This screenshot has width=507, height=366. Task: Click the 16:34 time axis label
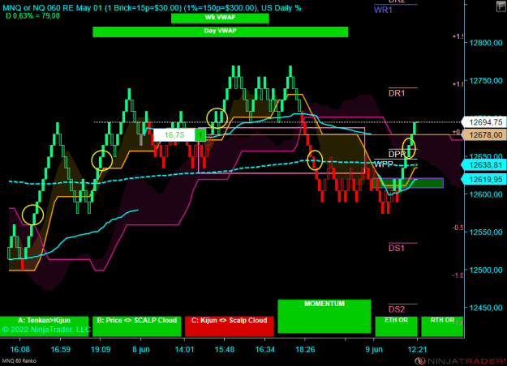point(264,350)
